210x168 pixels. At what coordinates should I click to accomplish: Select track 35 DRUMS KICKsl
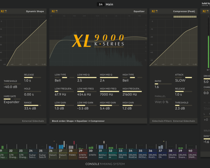pos(143,154)
